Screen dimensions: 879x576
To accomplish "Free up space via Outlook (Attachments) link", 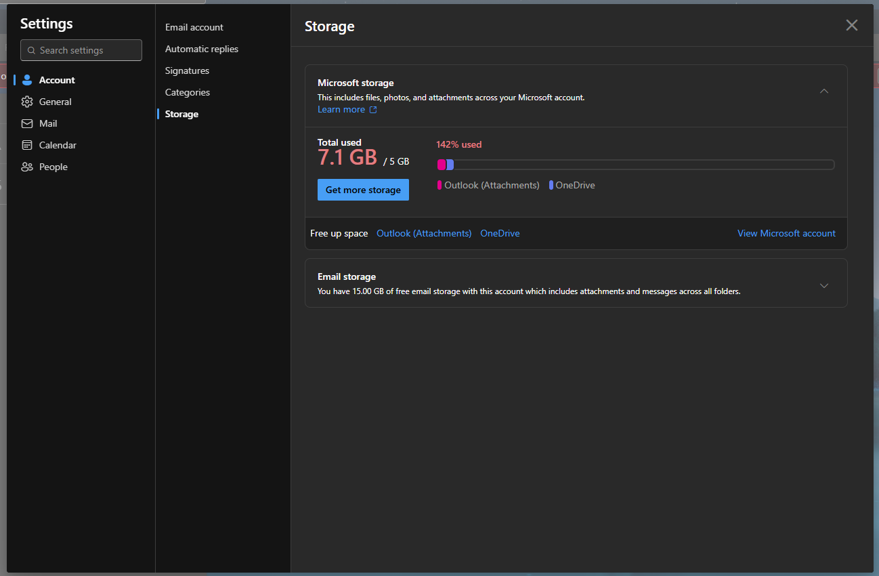I will 424,233.
